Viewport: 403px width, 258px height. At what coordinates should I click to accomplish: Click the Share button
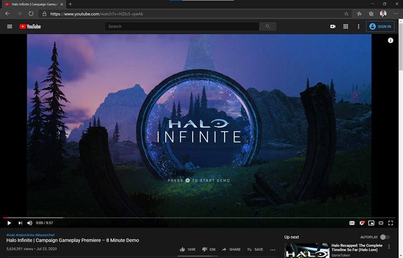pos(231,249)
